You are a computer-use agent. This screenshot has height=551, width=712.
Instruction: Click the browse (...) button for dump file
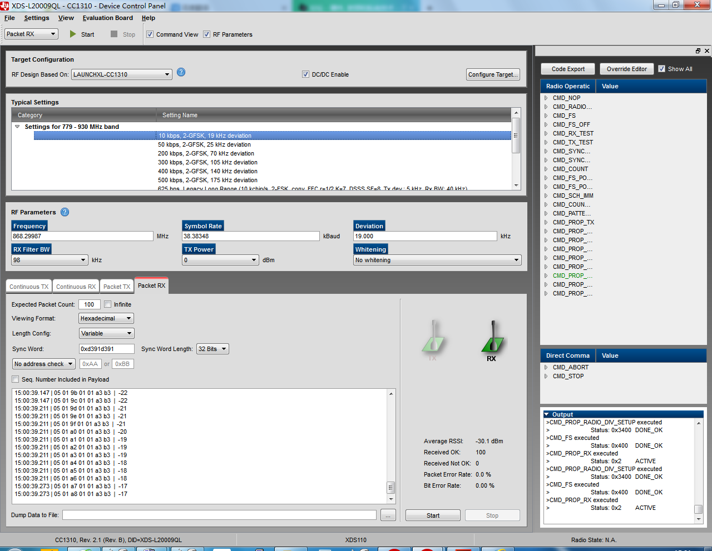point(388,515)
